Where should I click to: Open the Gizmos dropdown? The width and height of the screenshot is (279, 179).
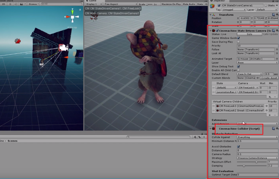tap(34, 4)
